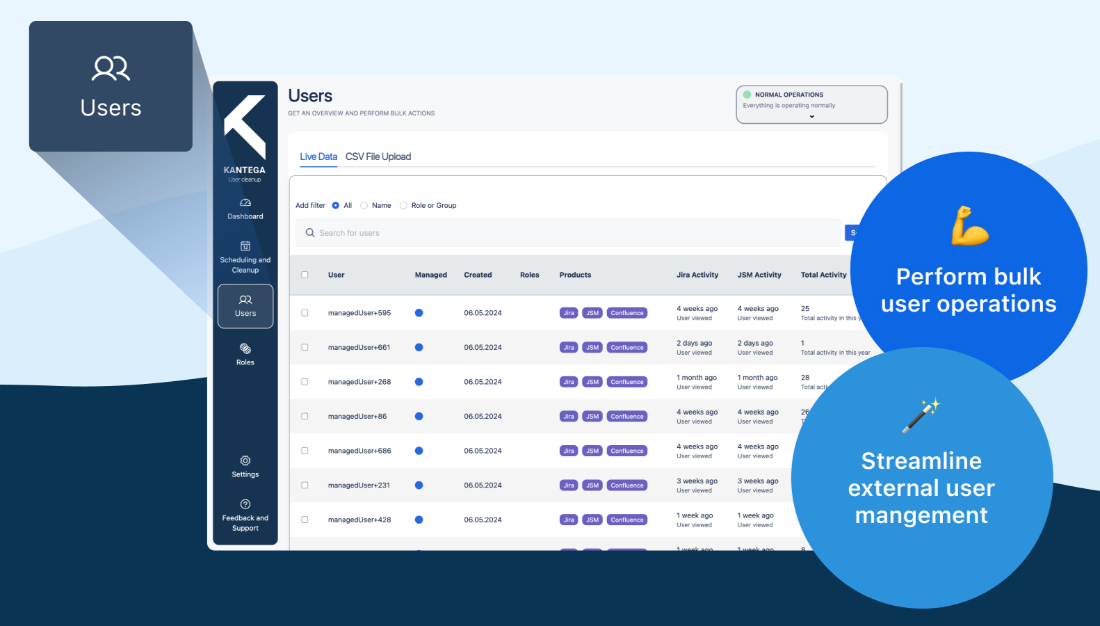The width and height of the screenshot is (1100, 626).
Task: Click managed indicator dot for managedUser+86
Action: click(419, 416)
